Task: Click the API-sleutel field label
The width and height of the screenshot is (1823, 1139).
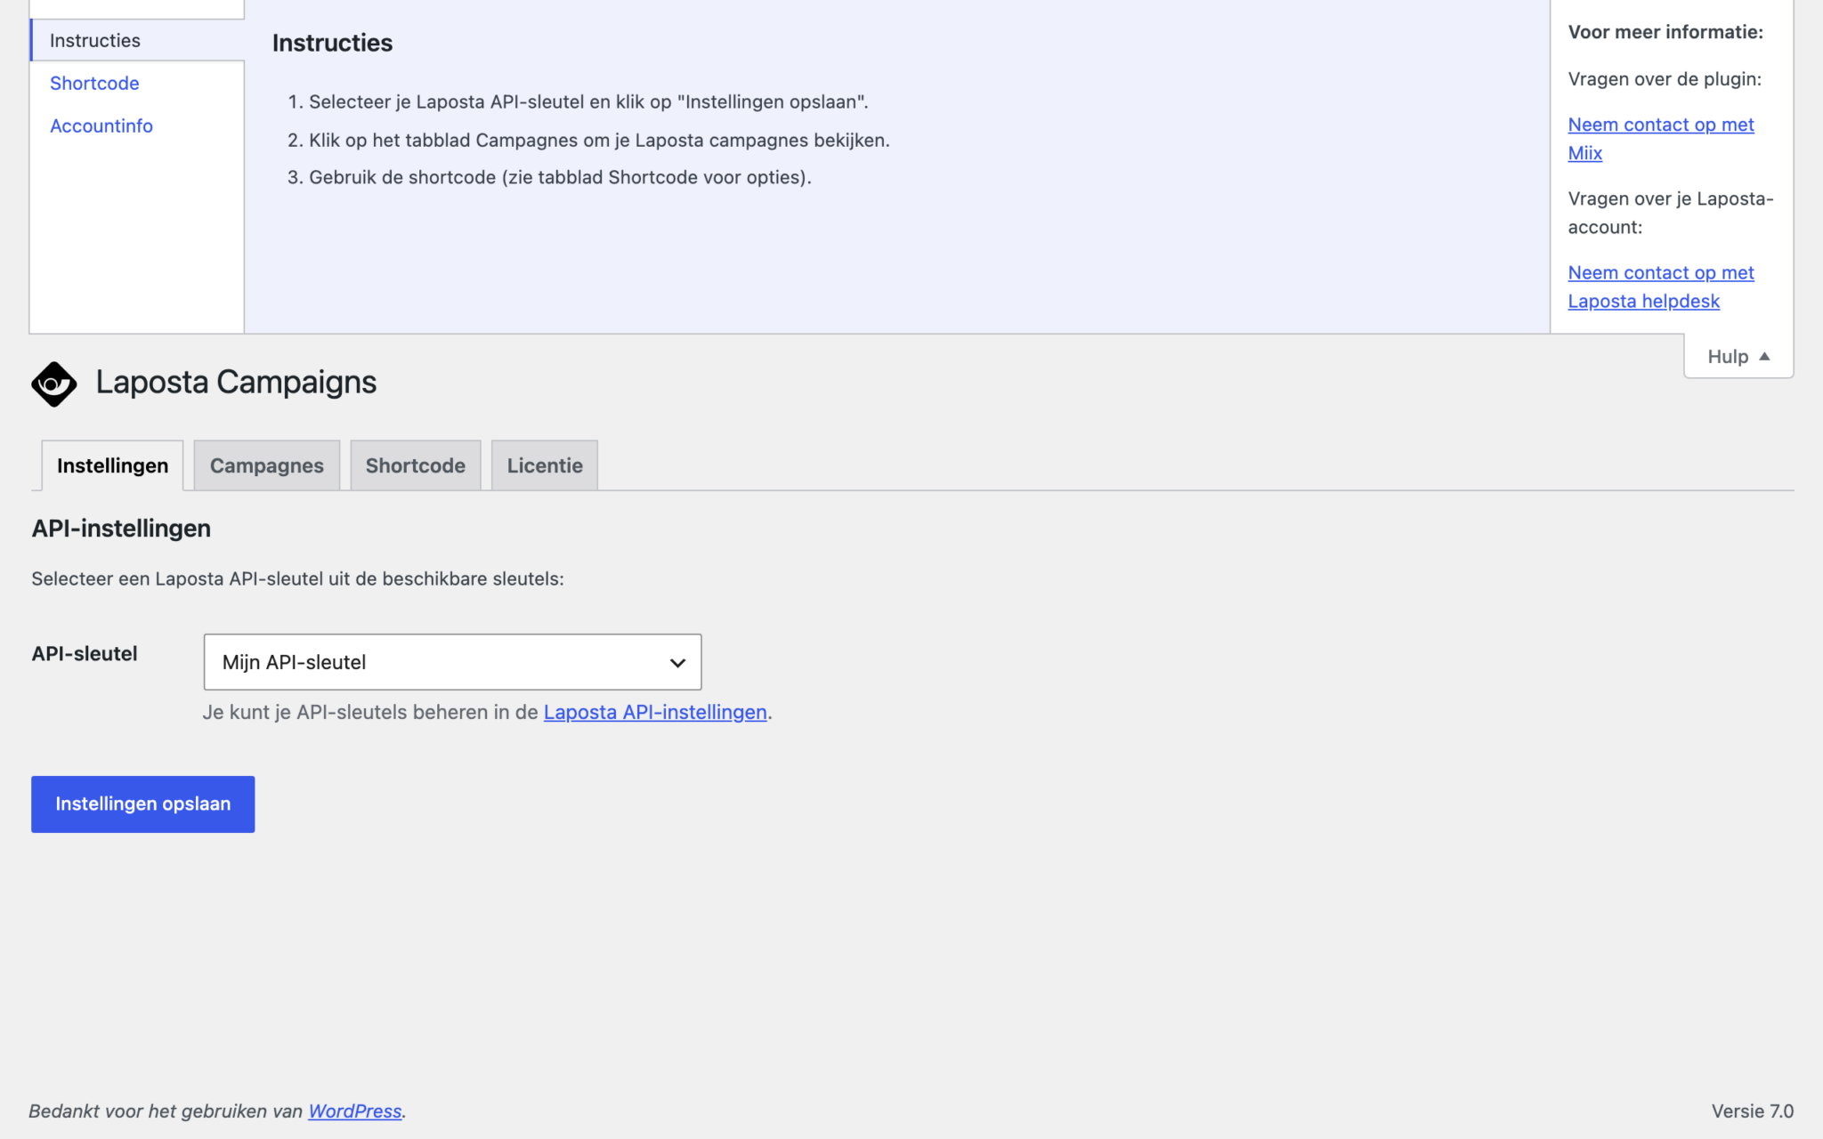Action: click(x=85, y=654)
